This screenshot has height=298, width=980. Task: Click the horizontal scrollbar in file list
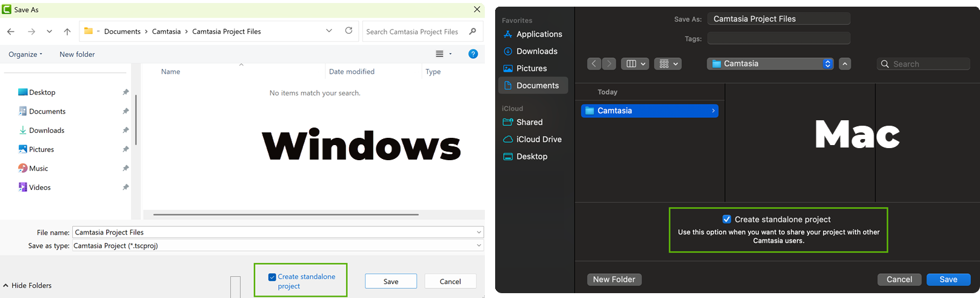coord(286,215)
